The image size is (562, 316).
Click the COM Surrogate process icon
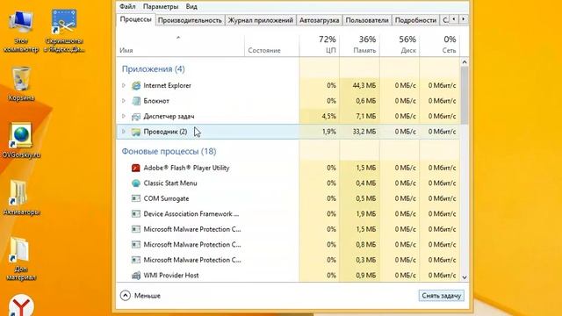click(x=136, y=198)
